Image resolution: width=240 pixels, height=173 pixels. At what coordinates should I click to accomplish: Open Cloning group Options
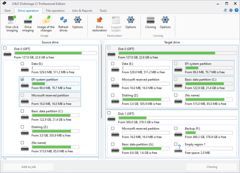(x=165, y=22)
